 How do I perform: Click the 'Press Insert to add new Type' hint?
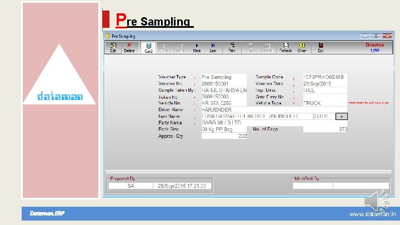pyautogui.click(x=368, y=103)
